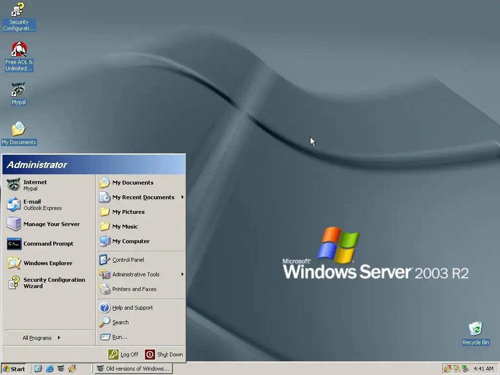
Task: Start Security Configuration Wizard from Start menu
Action: click(x=49, y=283)
